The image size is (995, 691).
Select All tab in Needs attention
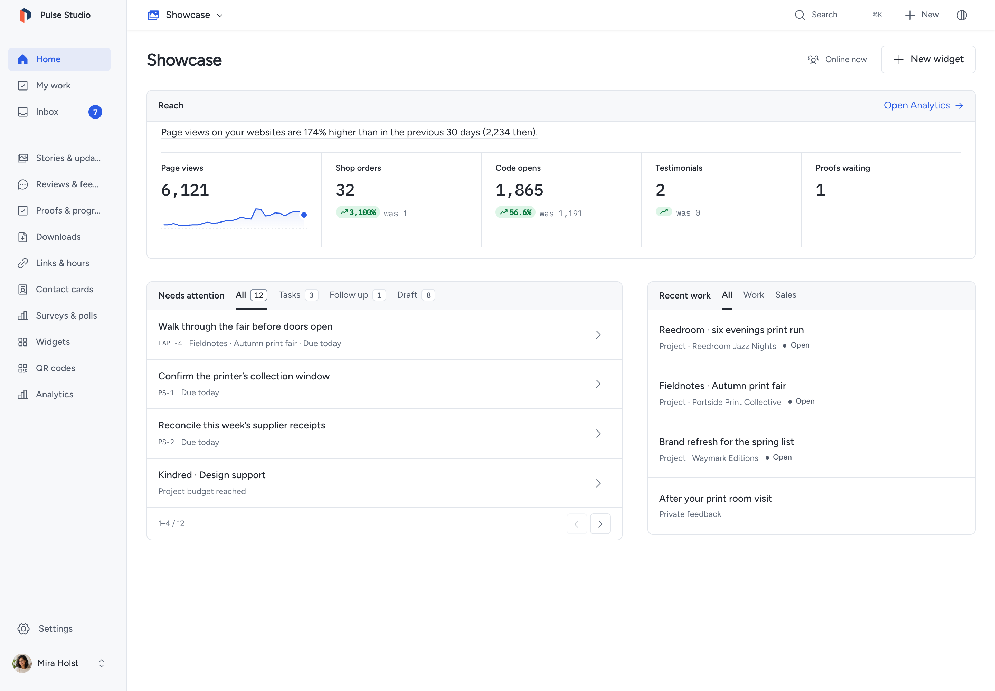251,295
